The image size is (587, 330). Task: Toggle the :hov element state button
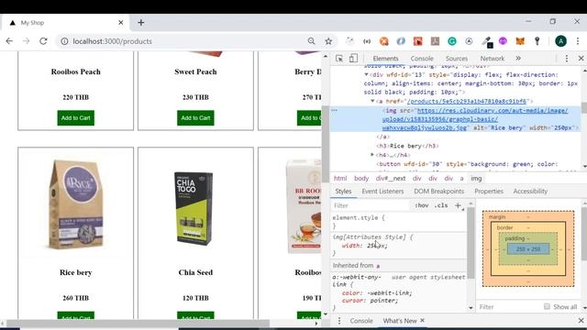pyautogui.click(x=422, y=205)
